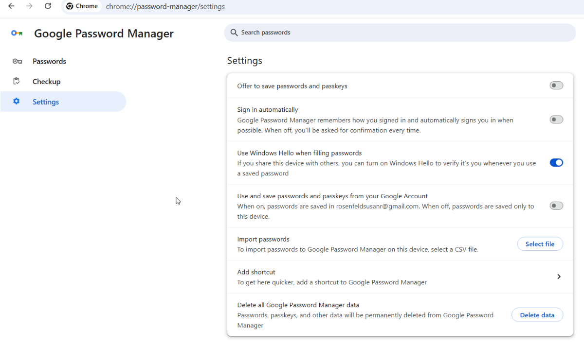
Task: Click the Chrome site info chip
Action: coord(82,6)
